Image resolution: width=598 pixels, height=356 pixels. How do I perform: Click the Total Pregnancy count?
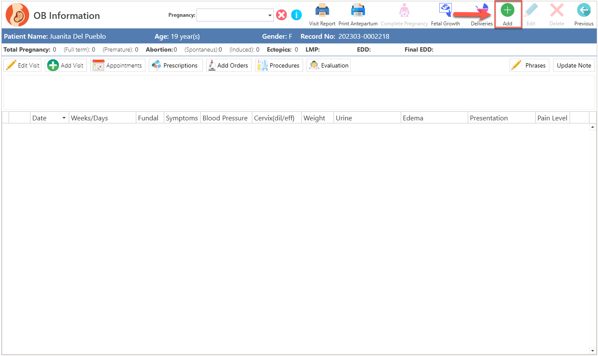pyautogui.click(x=55, y=50)
